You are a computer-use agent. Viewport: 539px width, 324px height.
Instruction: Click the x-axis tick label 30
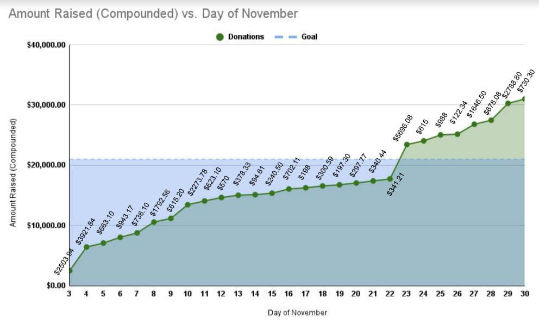(524, 294)
